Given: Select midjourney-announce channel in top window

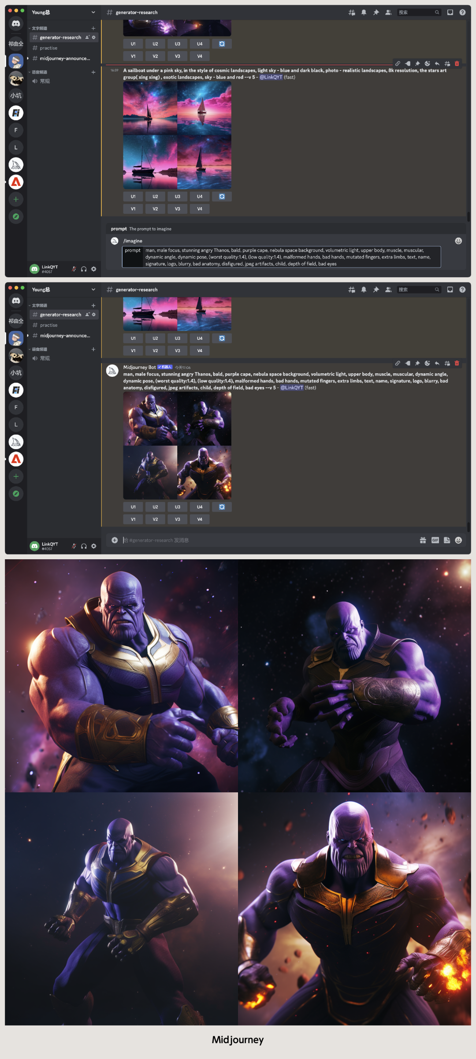Looking at the screenshot, I should (x=63, y=59).
